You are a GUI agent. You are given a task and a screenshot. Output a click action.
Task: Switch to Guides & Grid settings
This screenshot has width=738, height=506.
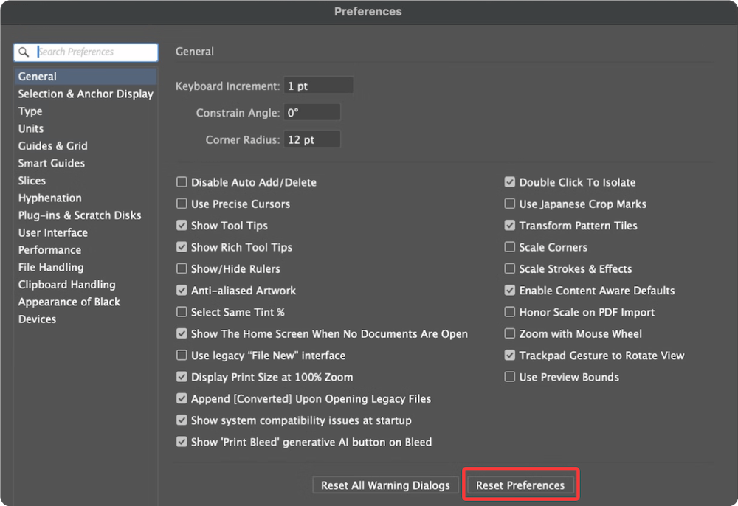[x=52, y=145]
